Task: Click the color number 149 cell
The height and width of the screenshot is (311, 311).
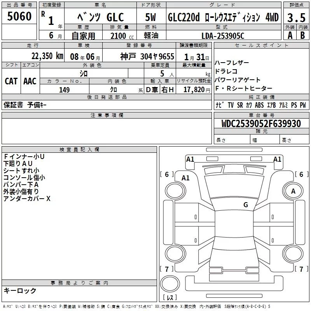Action: tap(64, 90)
